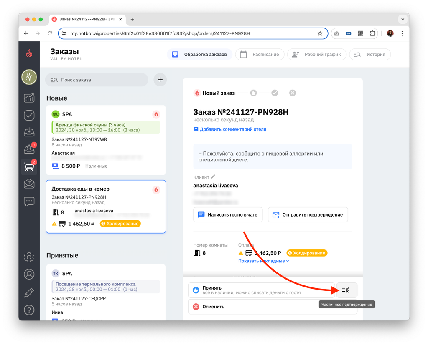Open user profile icon in sidebar
This screenshot has width=428, height=345.
[x=29, y=274]
